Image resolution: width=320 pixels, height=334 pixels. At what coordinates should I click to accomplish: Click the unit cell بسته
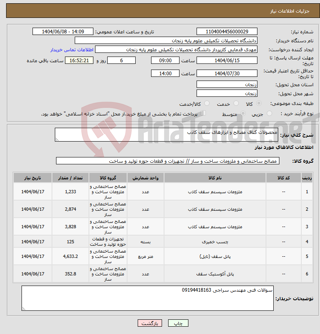pos(145,242)
